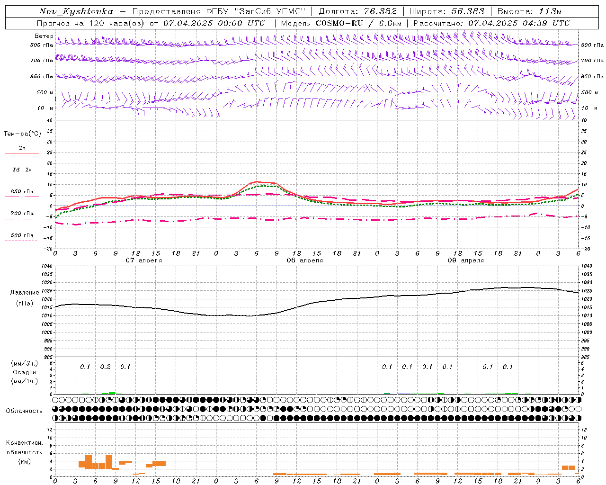This screenshot has width=606, height=485.
Task: Click the green dashed line sample under Td 2м
Action: (x=21, y=175)
